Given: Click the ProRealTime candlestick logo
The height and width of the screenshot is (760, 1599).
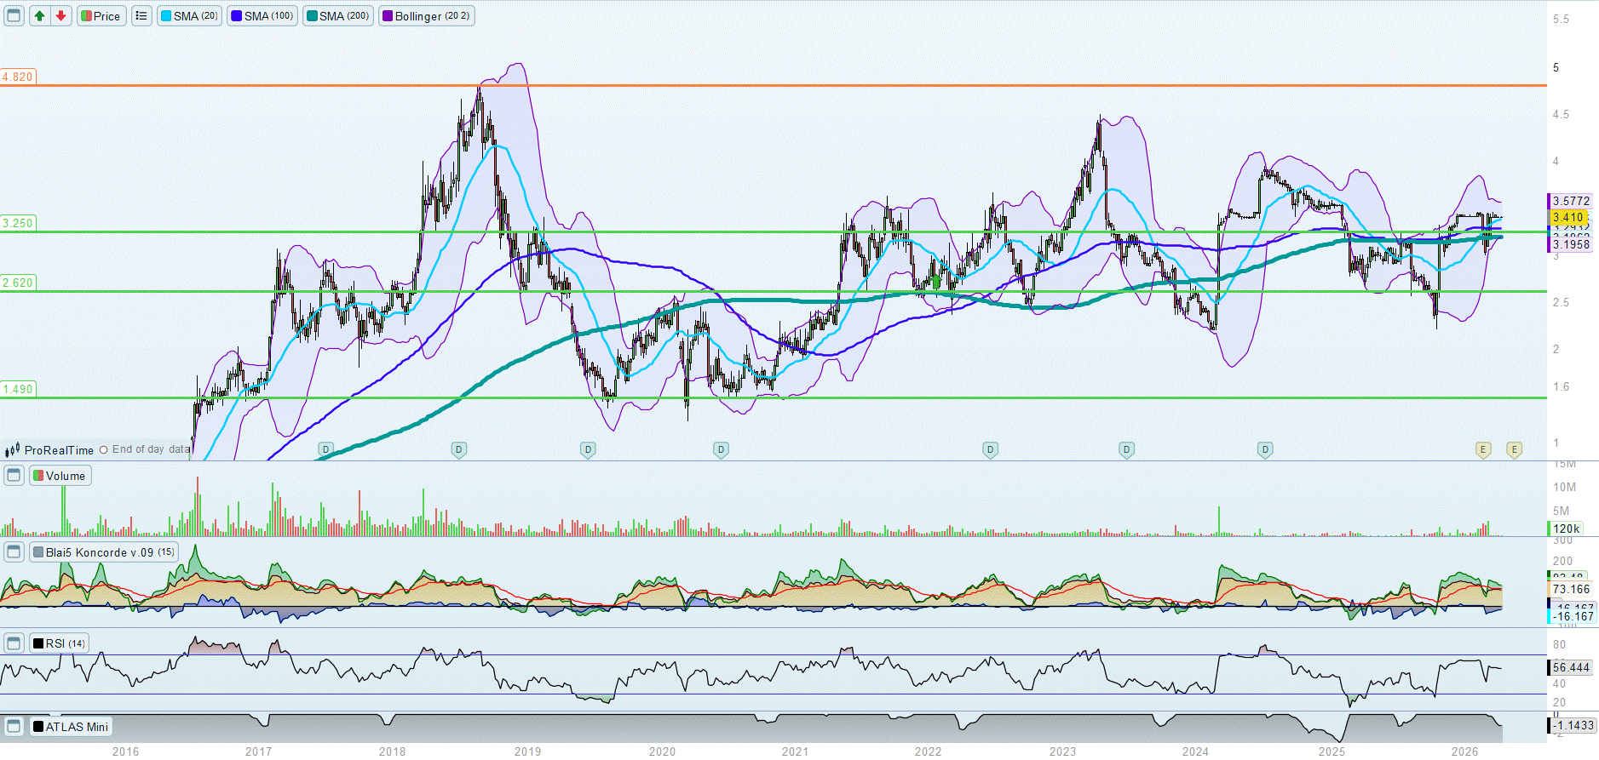Looking at the screenshot, I should pos(12,450).
